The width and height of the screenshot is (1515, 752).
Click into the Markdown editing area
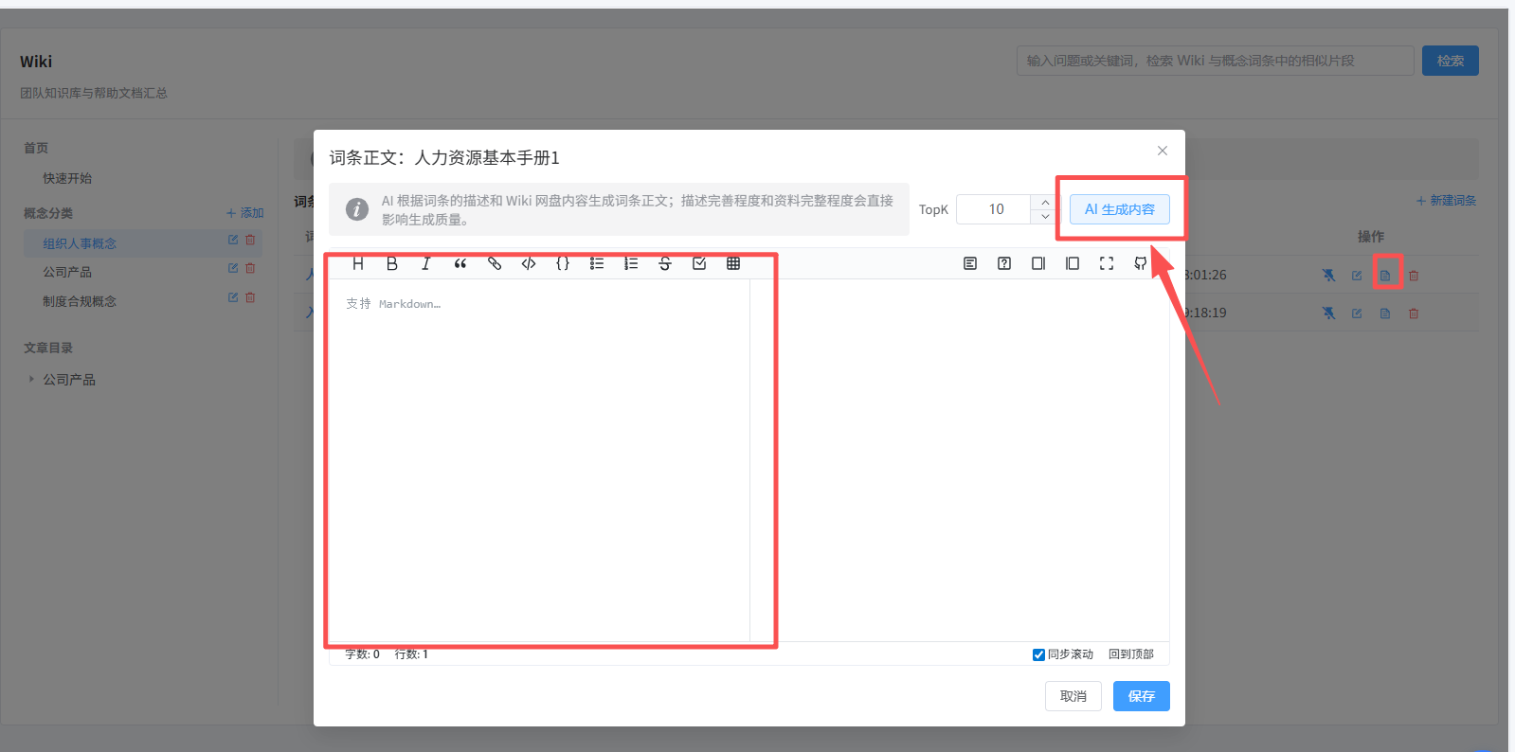click(539, 459)
